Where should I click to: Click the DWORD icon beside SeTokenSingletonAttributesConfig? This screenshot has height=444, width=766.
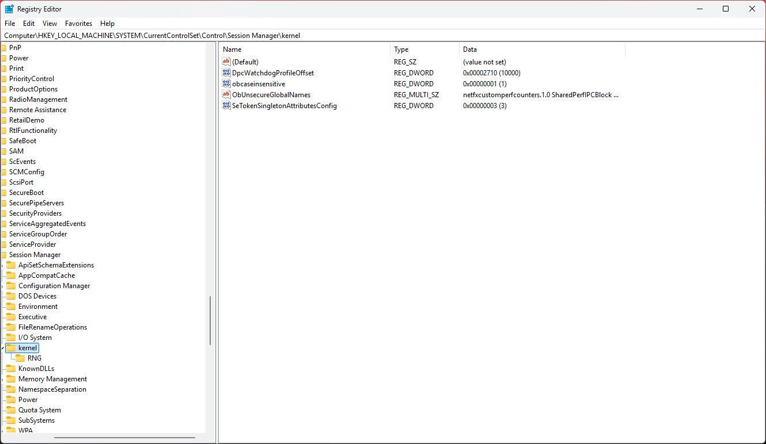tap(225, 106)
